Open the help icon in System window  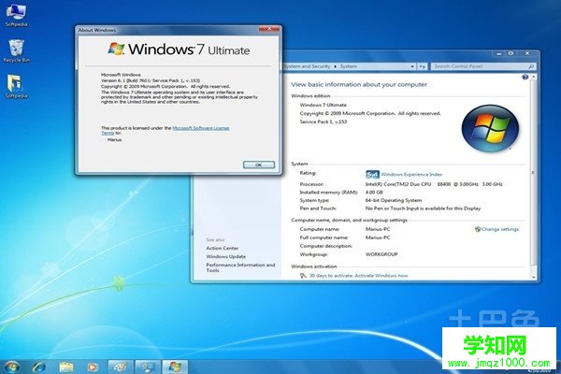[x=525, y=77]
